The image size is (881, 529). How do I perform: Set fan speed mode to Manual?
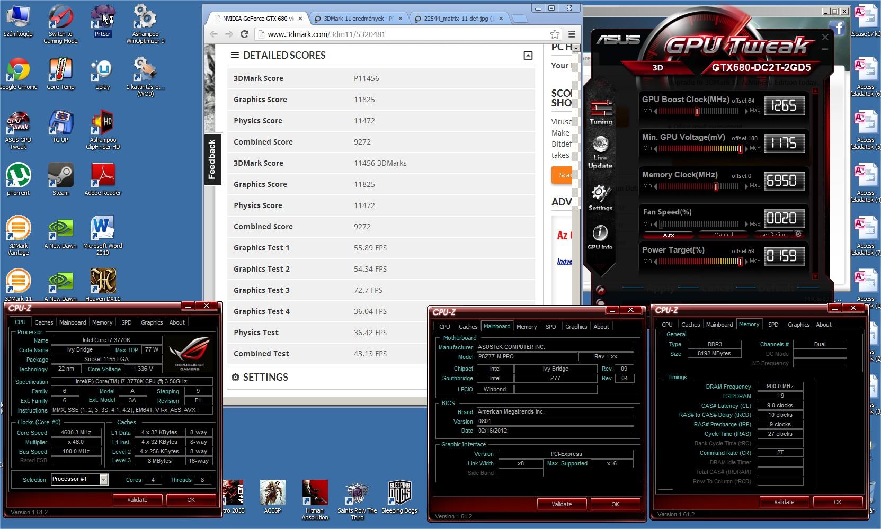click(723, 235)
